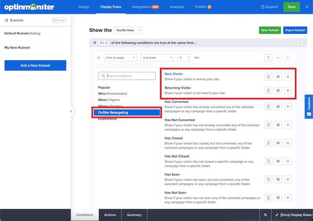Delete the condition group trash icon

(300, 43)
